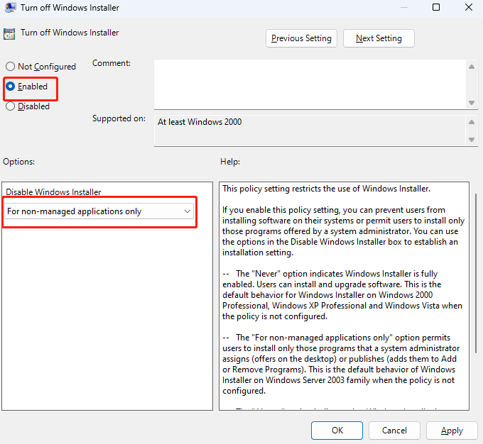Click the 'Never' option help paragraph
483x444 pixels.
[342, 295]
